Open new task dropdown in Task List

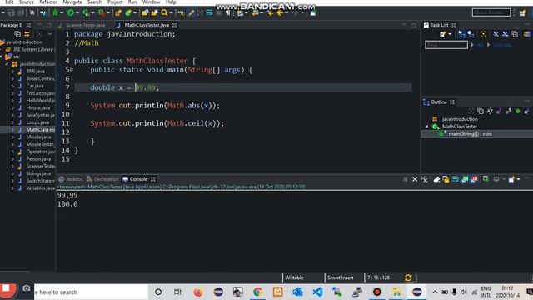click(450, 34)
